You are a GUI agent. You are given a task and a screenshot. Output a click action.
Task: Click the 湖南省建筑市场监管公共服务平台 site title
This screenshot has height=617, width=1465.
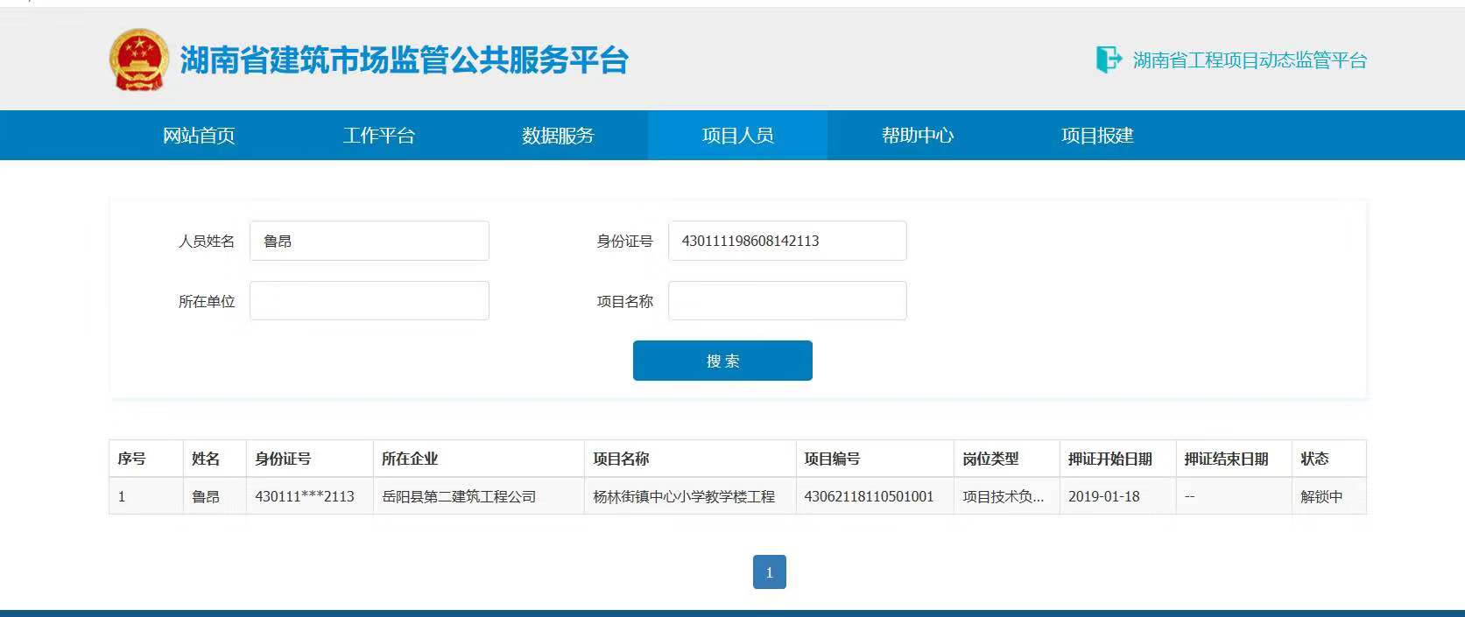click(404, 60)
